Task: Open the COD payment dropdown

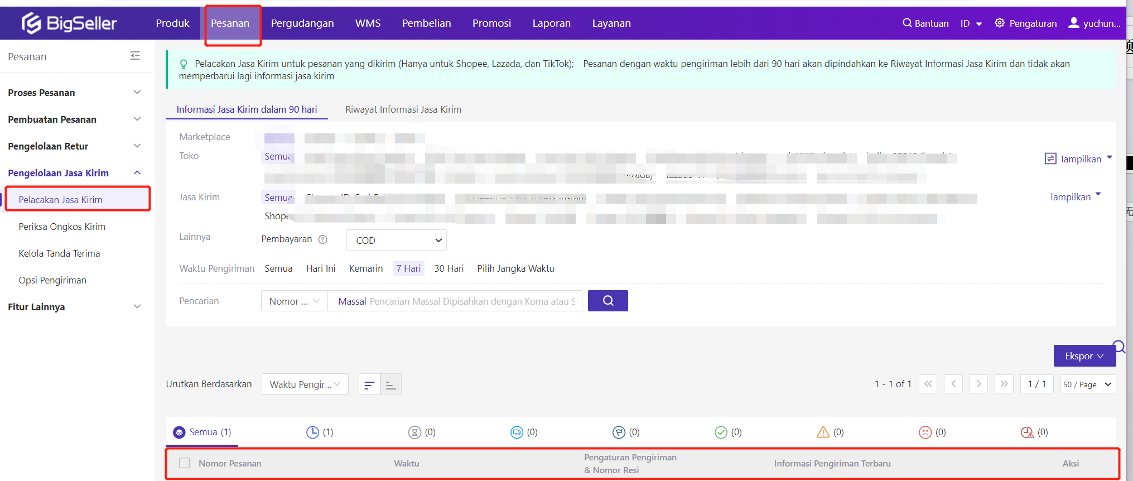Action: click(396, 240)
